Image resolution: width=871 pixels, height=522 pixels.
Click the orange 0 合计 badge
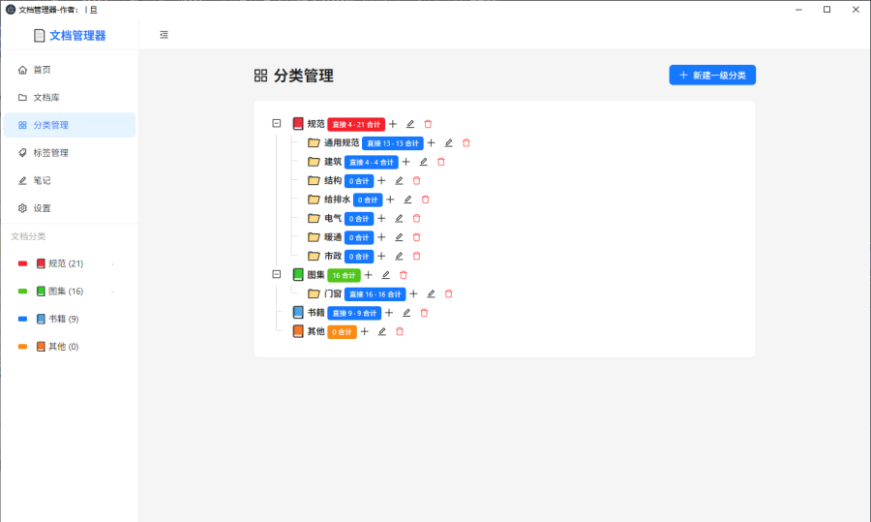(342, 332)
